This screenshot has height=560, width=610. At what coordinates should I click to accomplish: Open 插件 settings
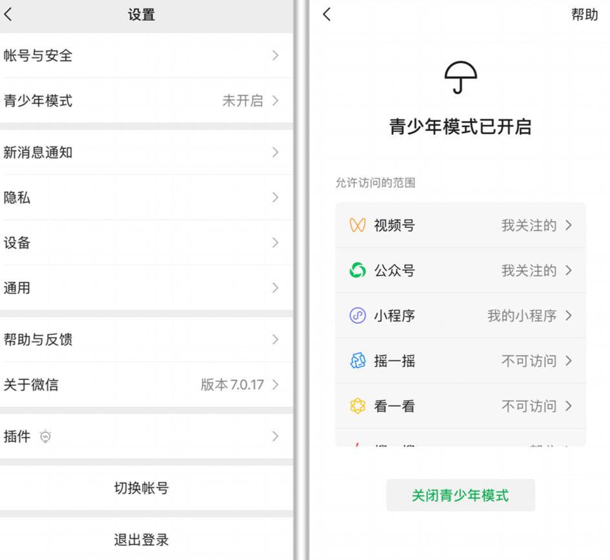pyautogui.click(x=147, y=436)
